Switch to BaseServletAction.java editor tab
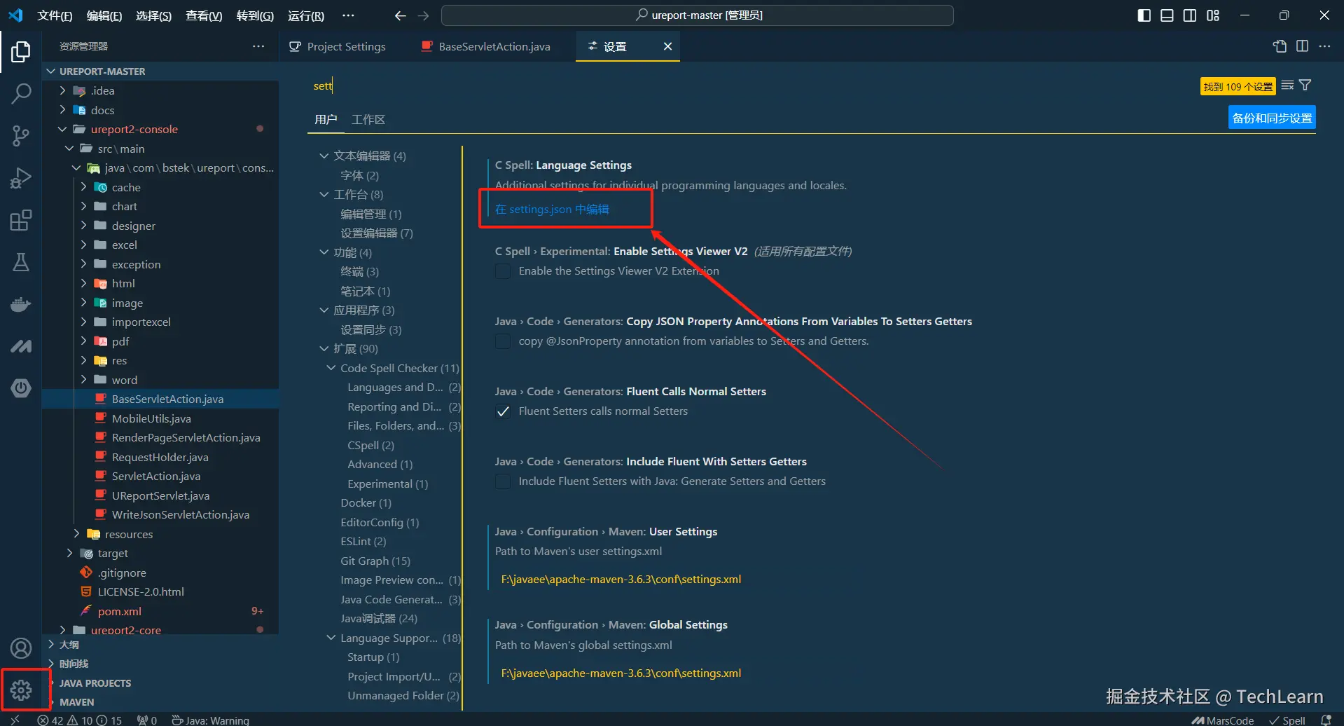 pyautogui.click(x=486, y=46)
